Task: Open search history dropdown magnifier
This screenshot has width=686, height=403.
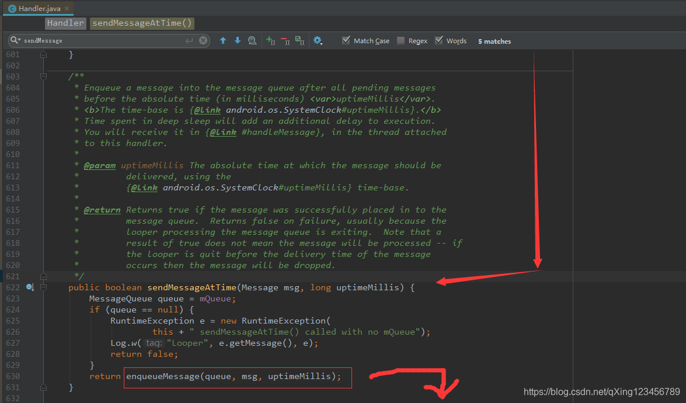Action: 15,40
